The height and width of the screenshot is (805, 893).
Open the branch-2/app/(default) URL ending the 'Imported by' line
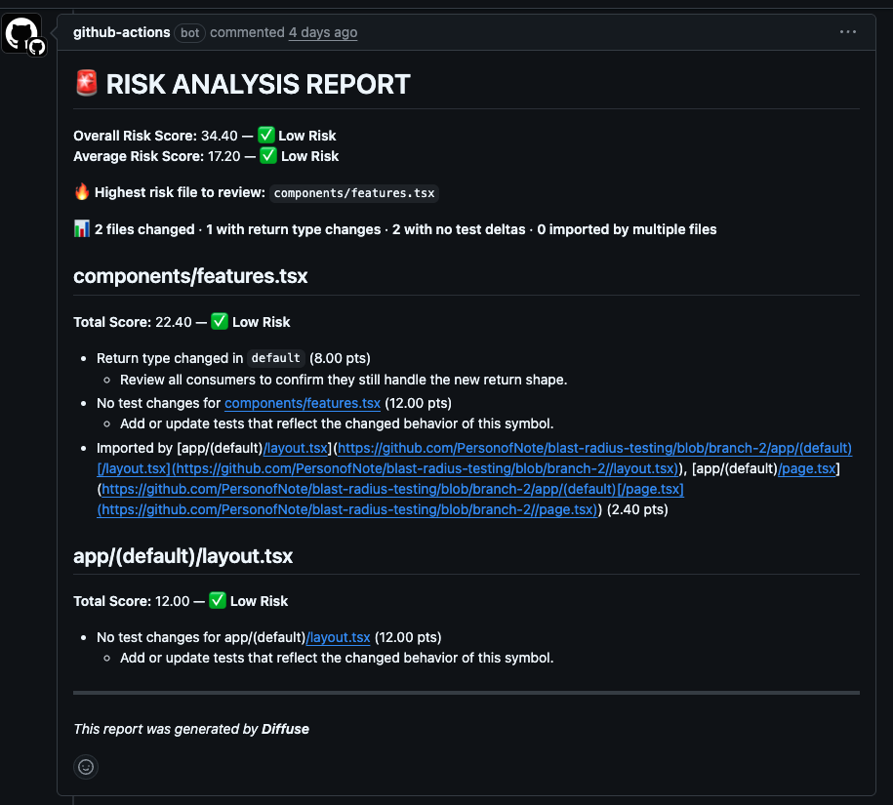[594, 448]
